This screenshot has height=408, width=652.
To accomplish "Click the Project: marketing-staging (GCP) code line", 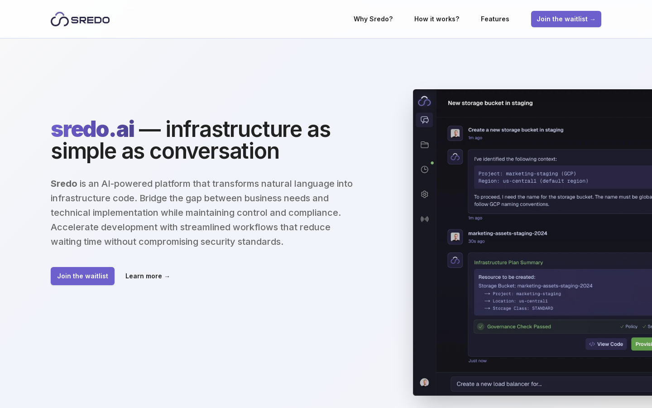I will [527, 174].
